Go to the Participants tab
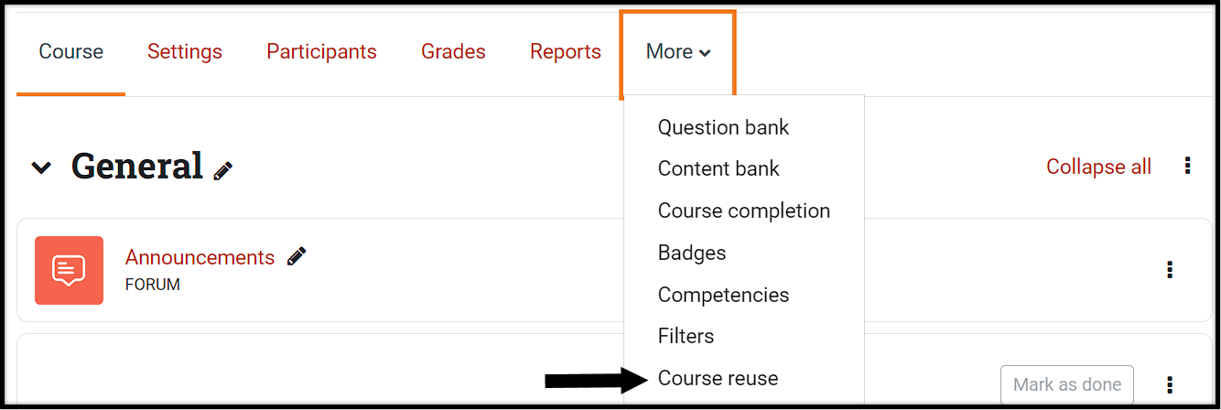 pyautogui.click(x=321, y=52)
